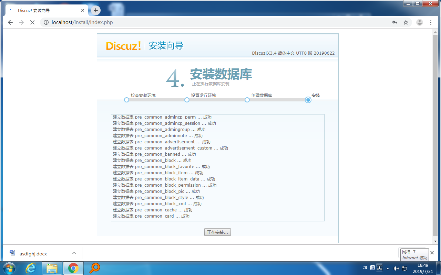Open the Chrome profile avatar
Screen dimensions: 441x275
coord(420,22)
